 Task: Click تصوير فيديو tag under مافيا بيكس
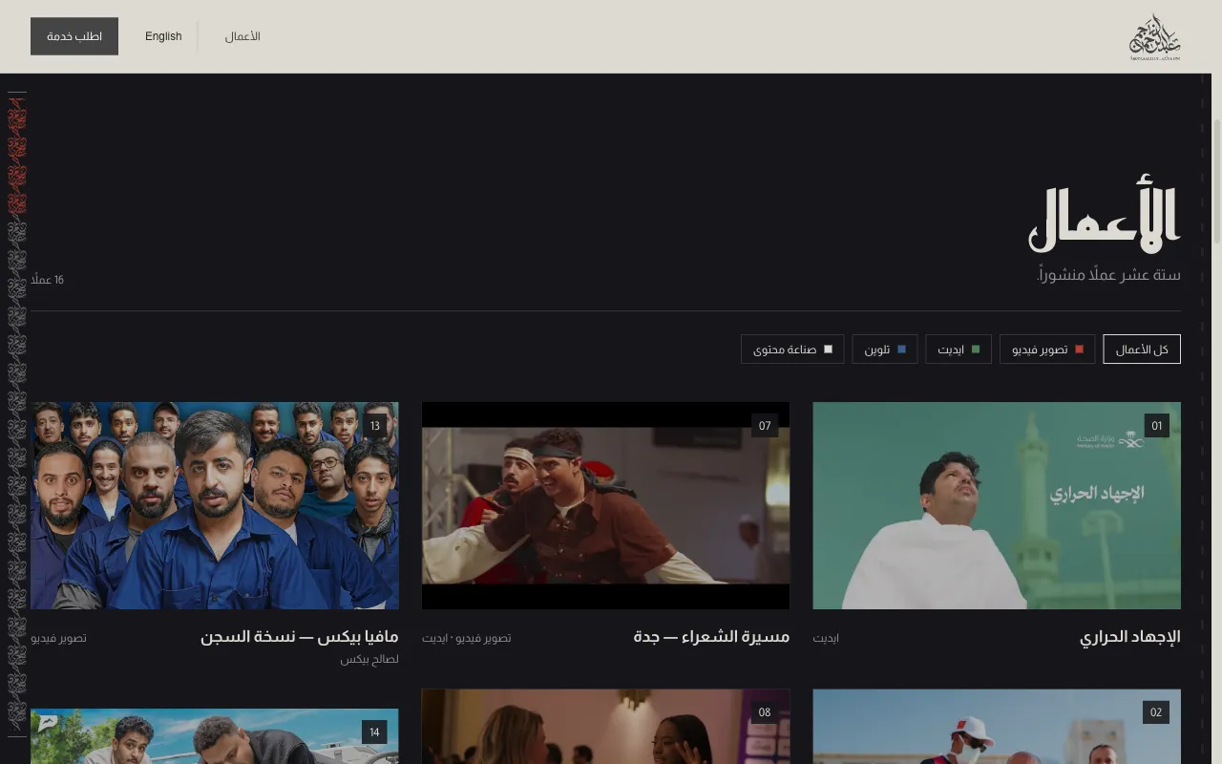pyautogui.click(x=58, y=638)
